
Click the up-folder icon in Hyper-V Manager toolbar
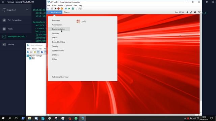tap(35, 52)
